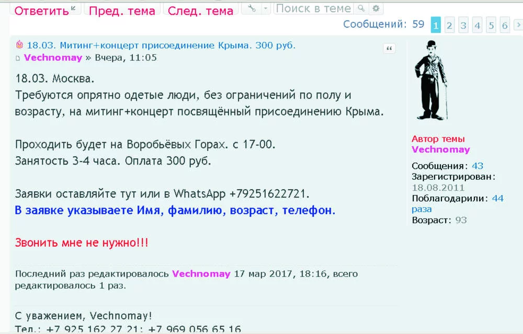Click the red Звонить мне не нужно!!! text
Viewport: 523px width, 334px height.
[x=82, y=243]
